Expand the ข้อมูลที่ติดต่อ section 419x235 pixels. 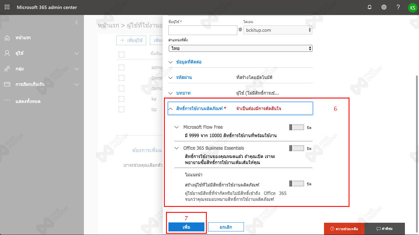pyautogui.click(x=240, y=62)
